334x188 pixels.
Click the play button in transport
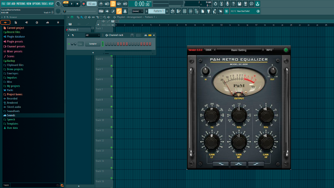click(x=72, y=4)
